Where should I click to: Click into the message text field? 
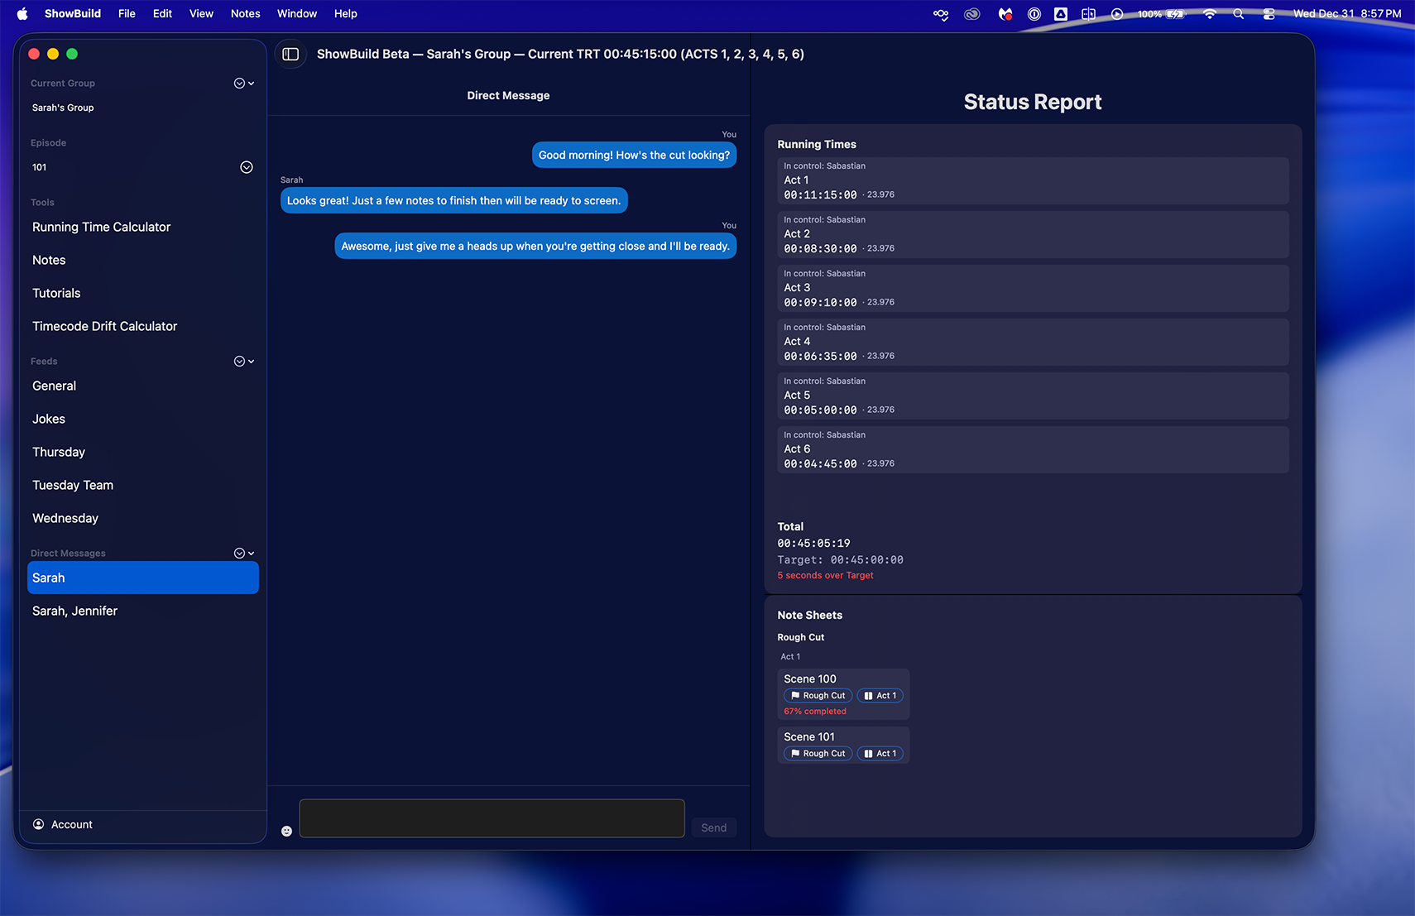492,818
